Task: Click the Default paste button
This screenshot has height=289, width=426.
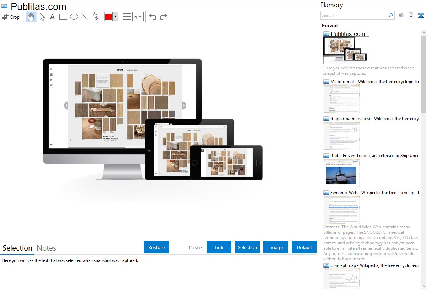Action: coord(304,247)
